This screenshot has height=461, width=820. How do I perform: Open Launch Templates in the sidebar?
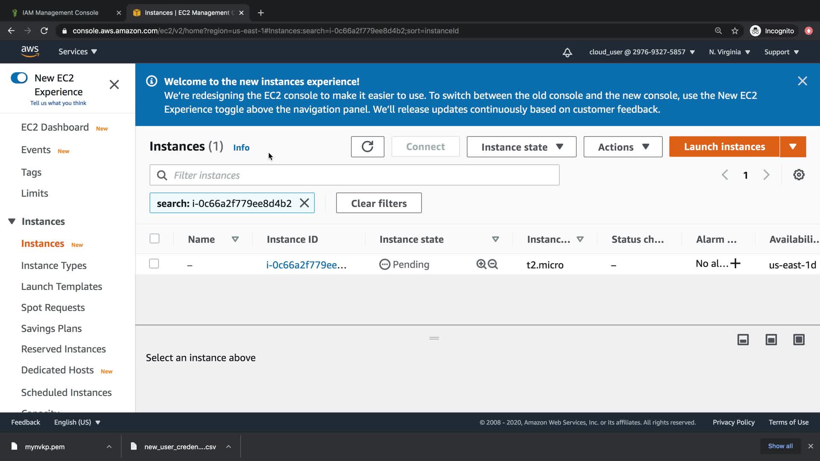pos(61,286)
